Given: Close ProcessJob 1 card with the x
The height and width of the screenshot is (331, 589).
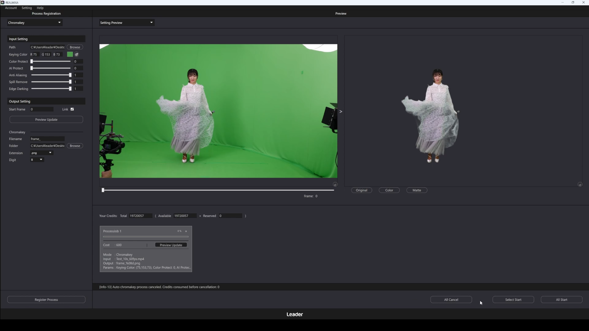Looking at the screenshot, I should pos(186,231).
